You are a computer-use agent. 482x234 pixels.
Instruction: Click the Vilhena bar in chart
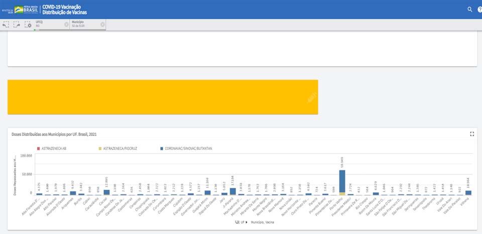click(468, 192)
